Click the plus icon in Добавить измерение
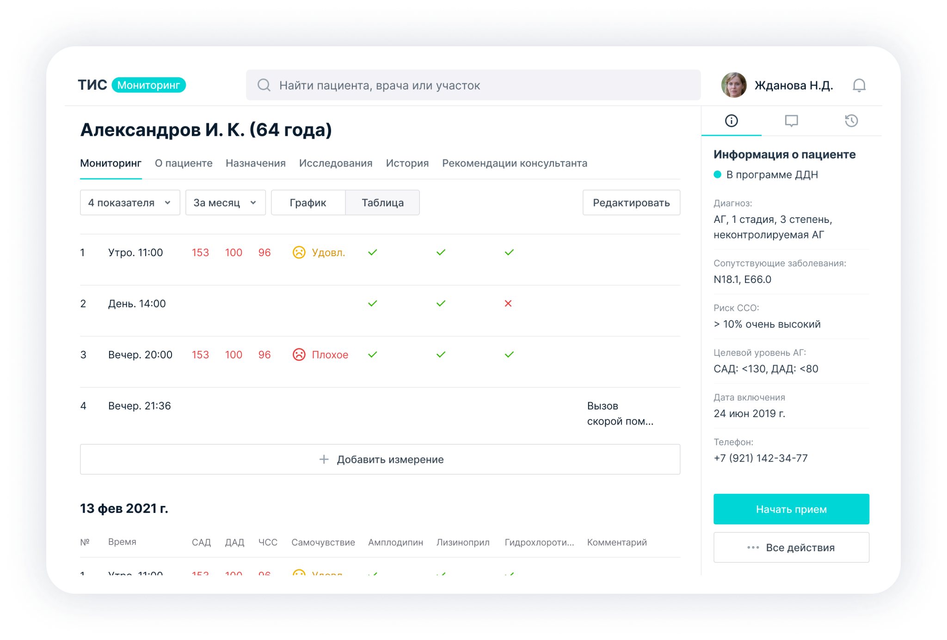Screen dimensions: 947x640 (324, 459)
